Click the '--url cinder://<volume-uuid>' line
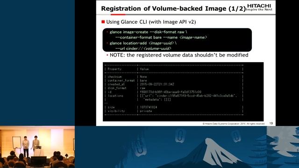The image size is (299, 168). (143, 49)
